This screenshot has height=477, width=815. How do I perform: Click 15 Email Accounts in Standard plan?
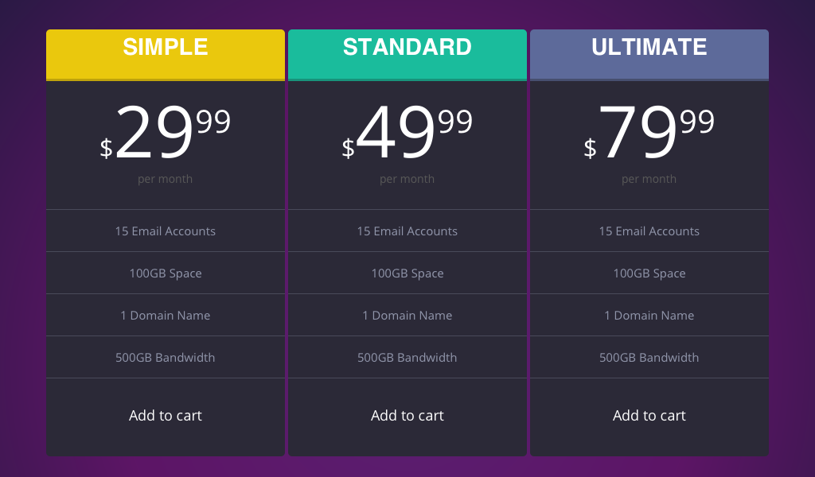[407, 231]
